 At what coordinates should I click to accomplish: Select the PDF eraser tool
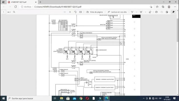(150, 12)
